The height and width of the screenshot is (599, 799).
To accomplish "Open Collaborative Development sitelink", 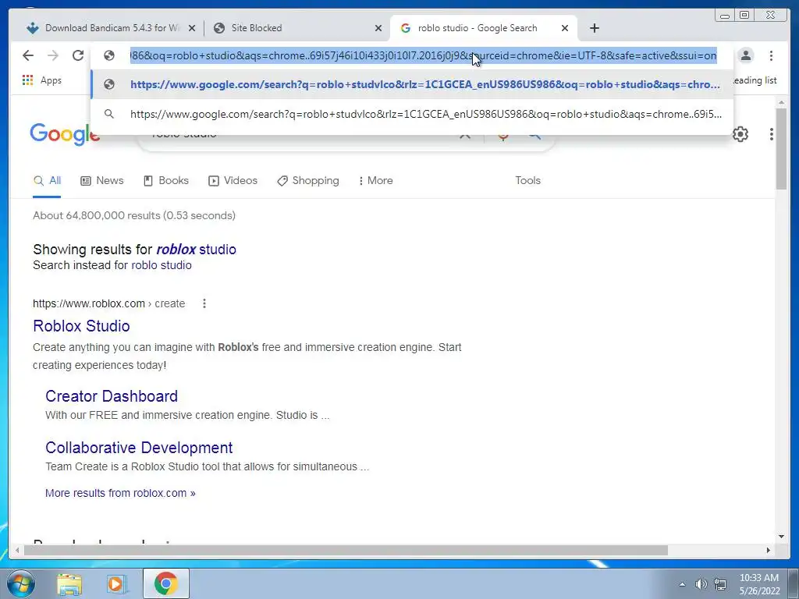I will (x=139, y=448).
